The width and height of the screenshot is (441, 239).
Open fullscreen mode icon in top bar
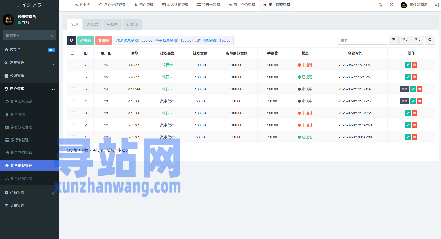[x=391, y=5]
